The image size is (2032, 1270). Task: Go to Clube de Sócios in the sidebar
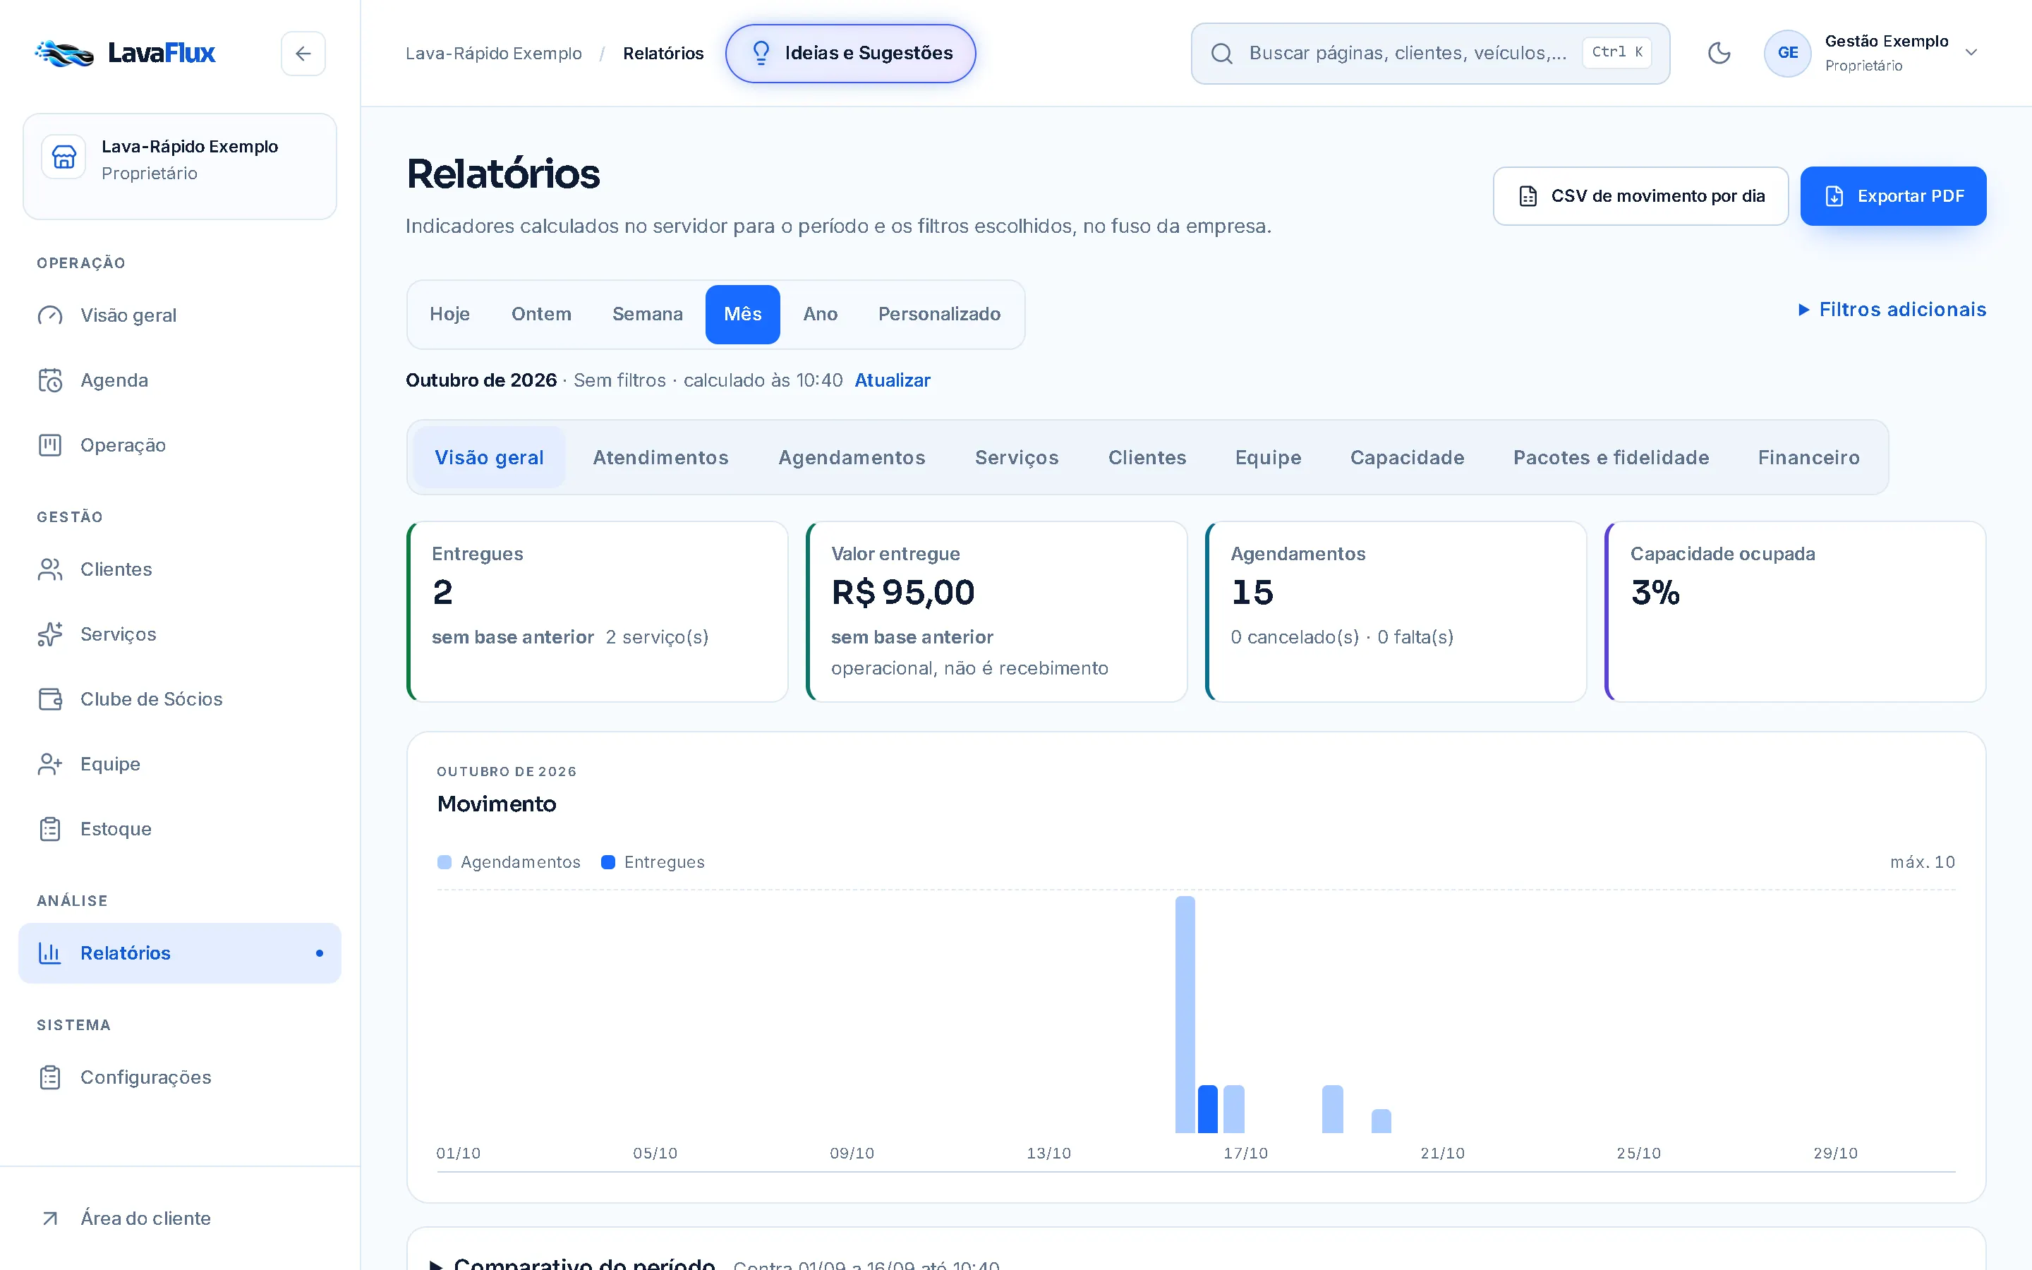coord(180,698)
